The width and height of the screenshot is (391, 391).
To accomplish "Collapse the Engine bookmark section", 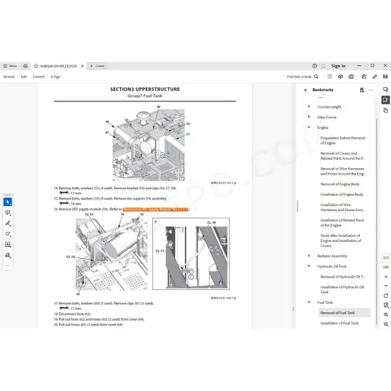I will (x=309, y=127).
